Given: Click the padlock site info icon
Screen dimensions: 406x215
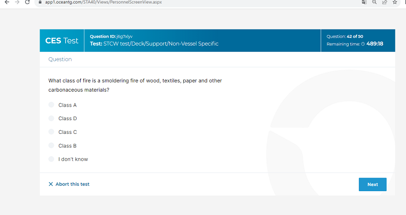Looking at the screenshot, I should click(40, 2).
